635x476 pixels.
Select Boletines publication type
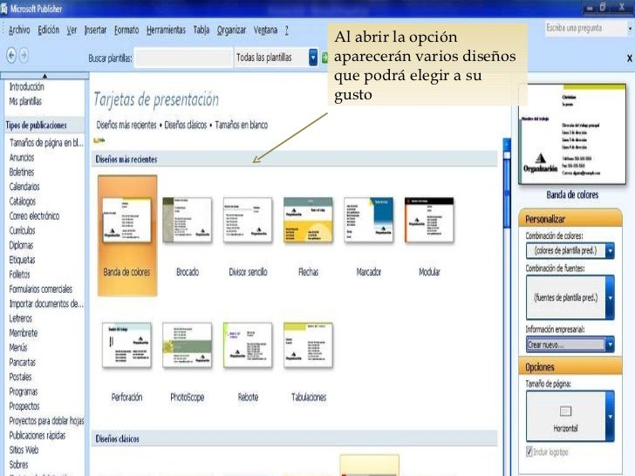click(x=22, y=172)
